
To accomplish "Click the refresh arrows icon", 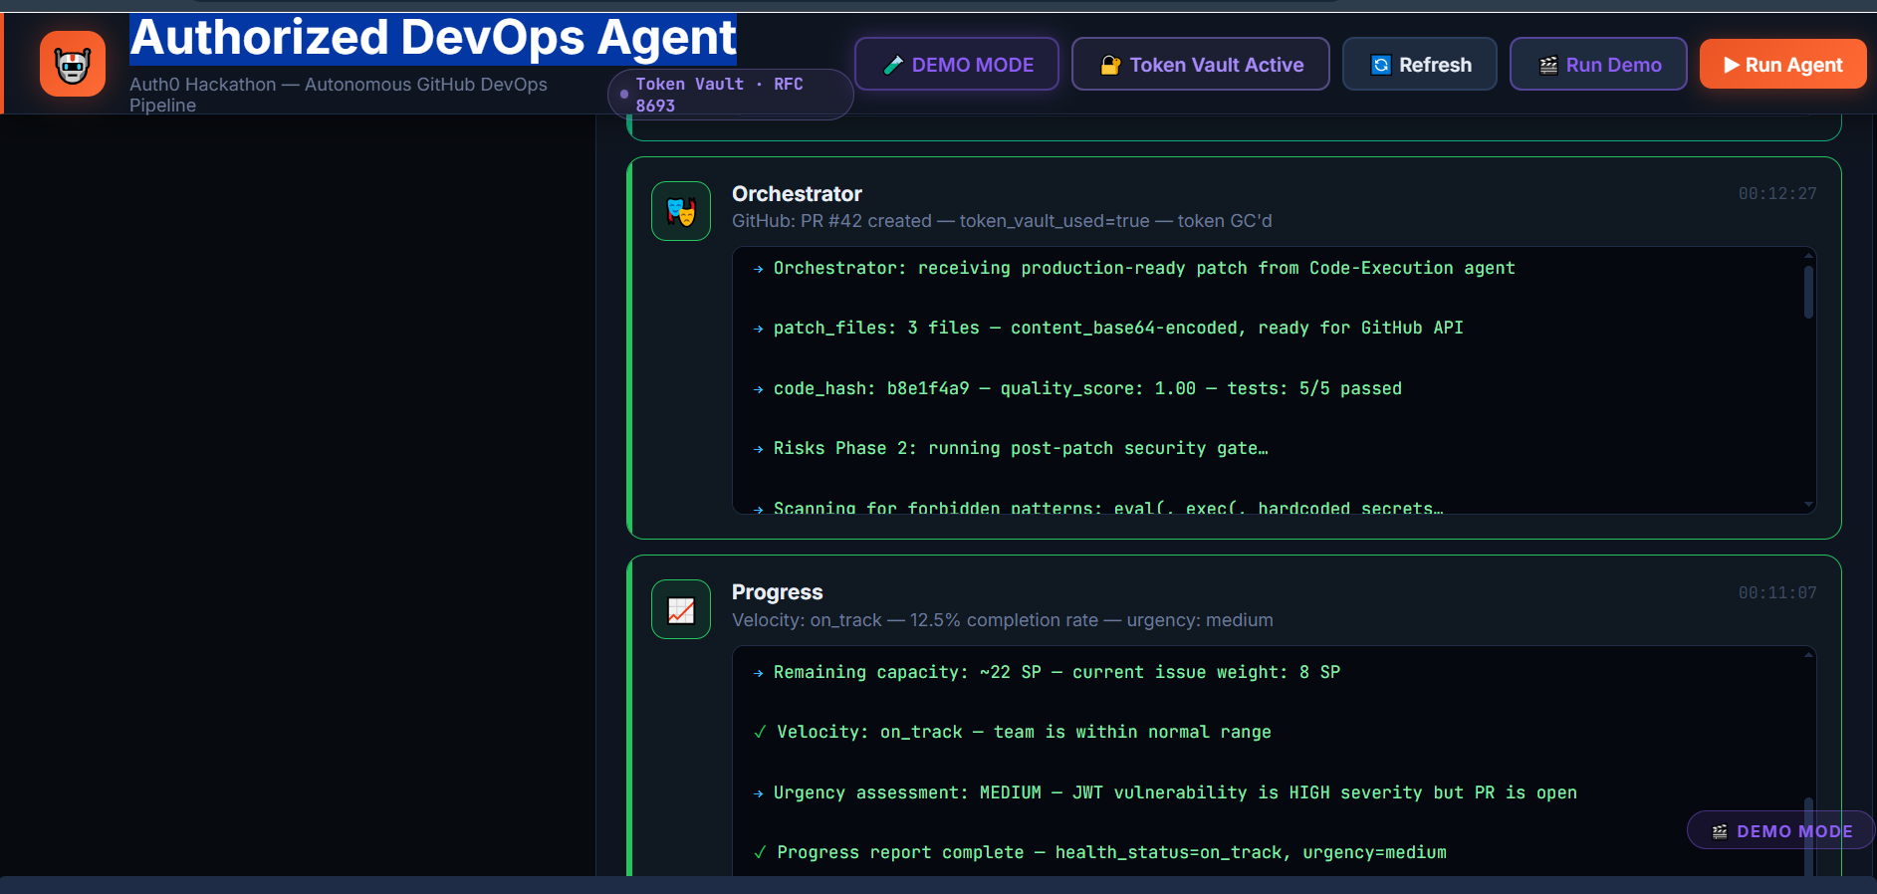I will pyautogui.click(x=1381, y=65).
